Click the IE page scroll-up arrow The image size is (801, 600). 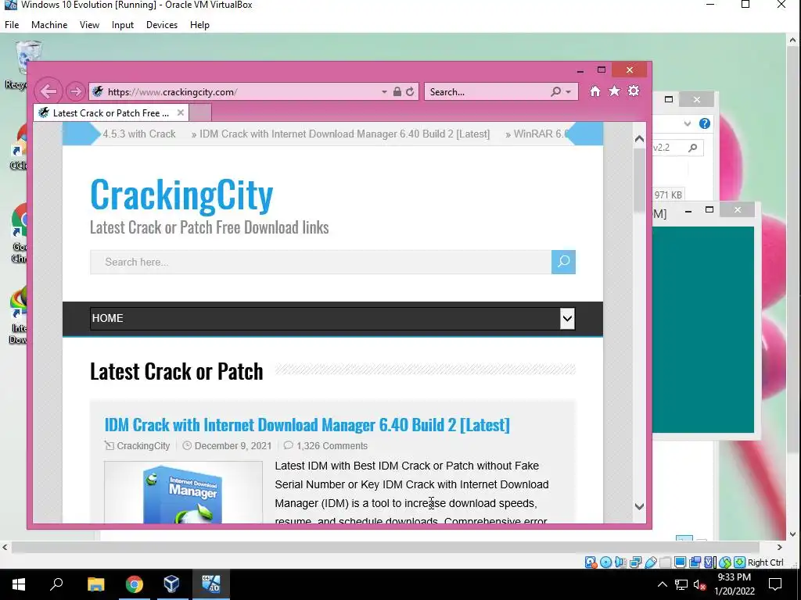click(x=639, y=139)
